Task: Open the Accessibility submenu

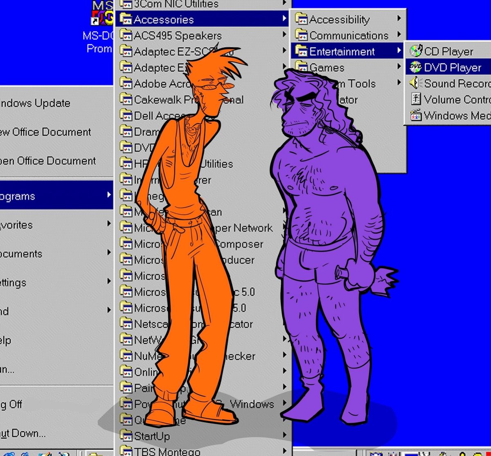Action: [348, 19]
